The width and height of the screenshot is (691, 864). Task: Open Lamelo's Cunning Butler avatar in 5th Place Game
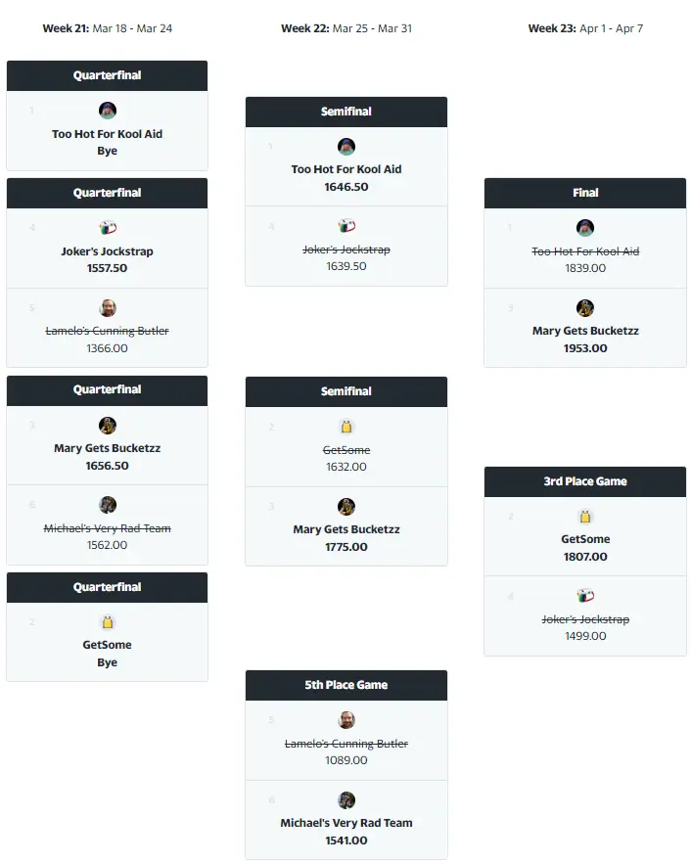(346, 720)
